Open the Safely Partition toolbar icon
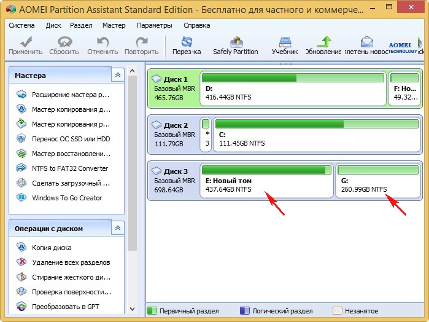Viewport: 429px width, 322px height. click(236, 42)
